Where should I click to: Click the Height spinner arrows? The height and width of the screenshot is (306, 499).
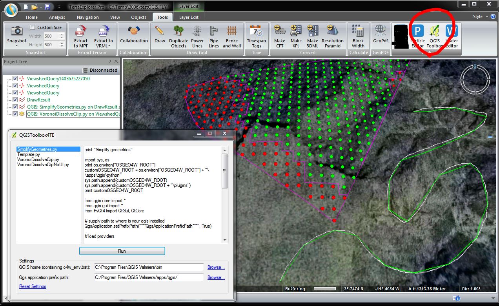tap(61, 45)
